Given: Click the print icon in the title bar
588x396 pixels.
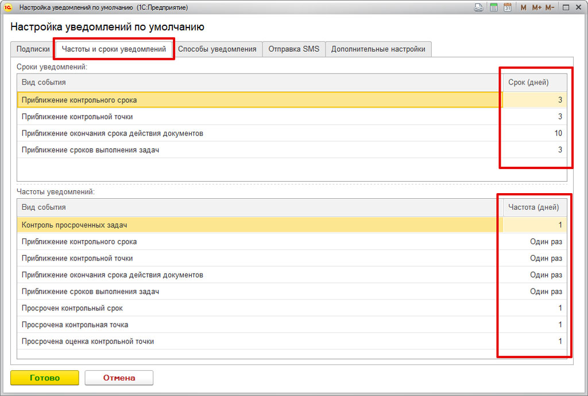Looking at the screenshot, I should coord(478,7).
